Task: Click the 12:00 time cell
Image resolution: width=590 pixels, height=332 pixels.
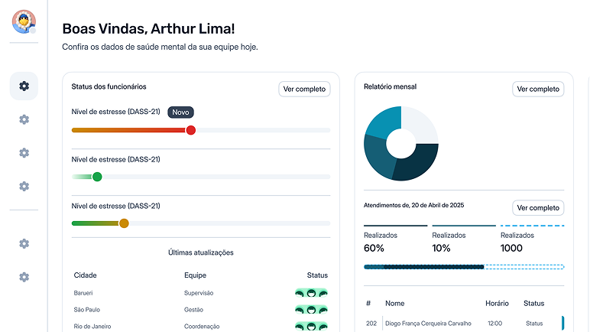Action: click(494, 324)
